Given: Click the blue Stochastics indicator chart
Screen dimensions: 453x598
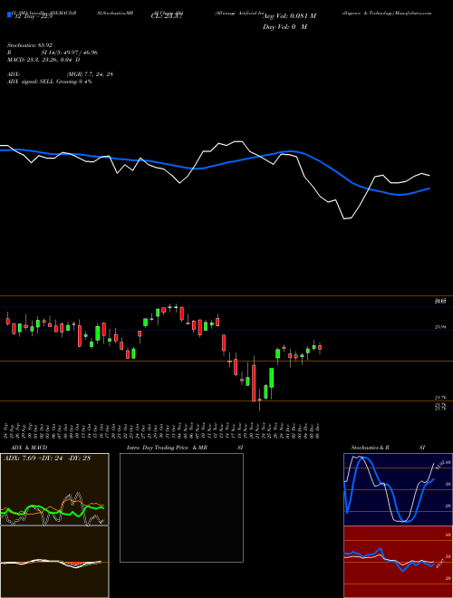Looking at the screenshot, I should point(398,489).
